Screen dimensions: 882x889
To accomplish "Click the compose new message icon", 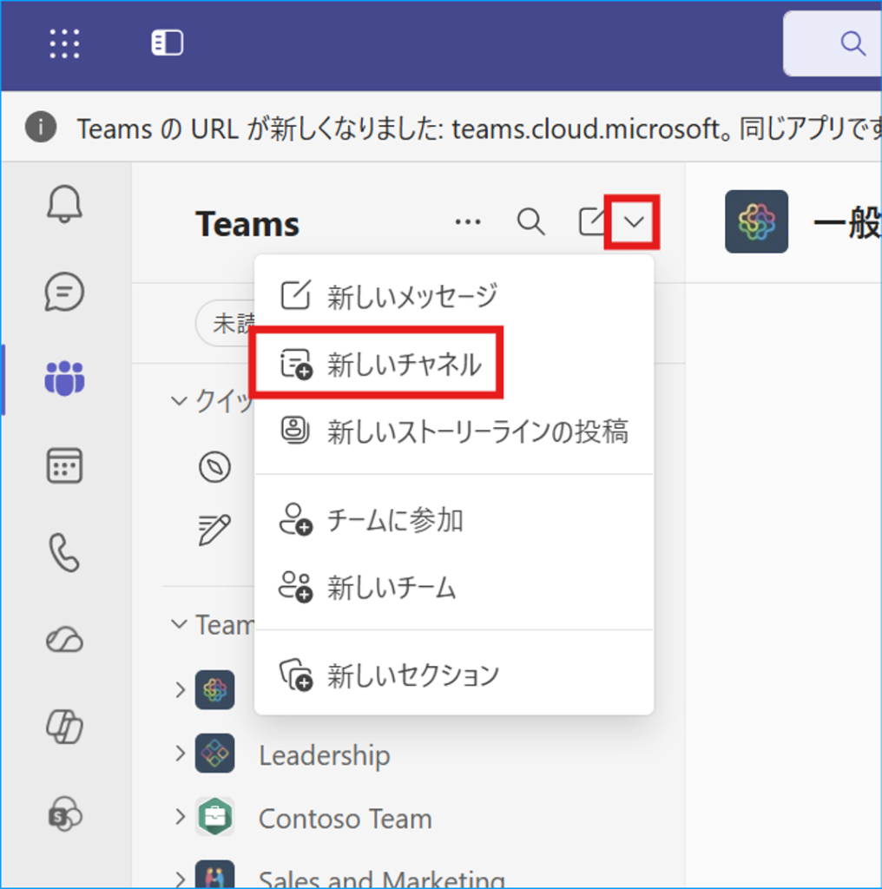I will (591, 221).
